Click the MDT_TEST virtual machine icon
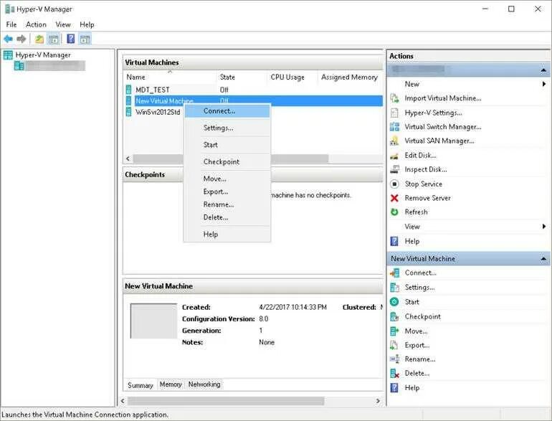Screen dimensions: 552x421 [129, 90]
